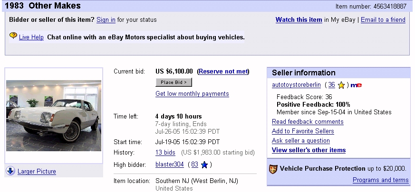
Task: Open seller autotoystoreberlin profile
Action: point(296,85)
